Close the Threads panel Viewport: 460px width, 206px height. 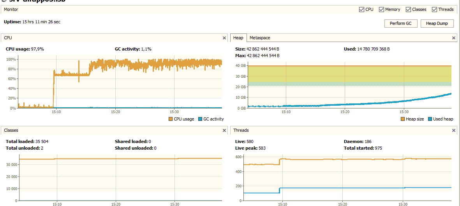(454, 130)
